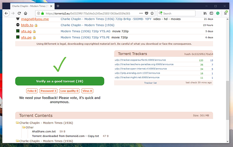Click Verify as a good torrent button

60,81
